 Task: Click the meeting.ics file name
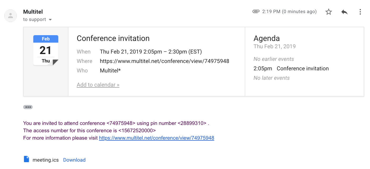46,160
